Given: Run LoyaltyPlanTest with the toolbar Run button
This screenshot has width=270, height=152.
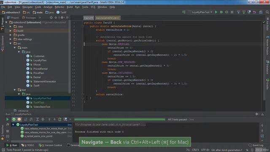Looking at the screenshot, I should (216, 12).
